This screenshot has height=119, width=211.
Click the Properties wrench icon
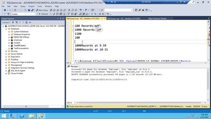[139, 10]
